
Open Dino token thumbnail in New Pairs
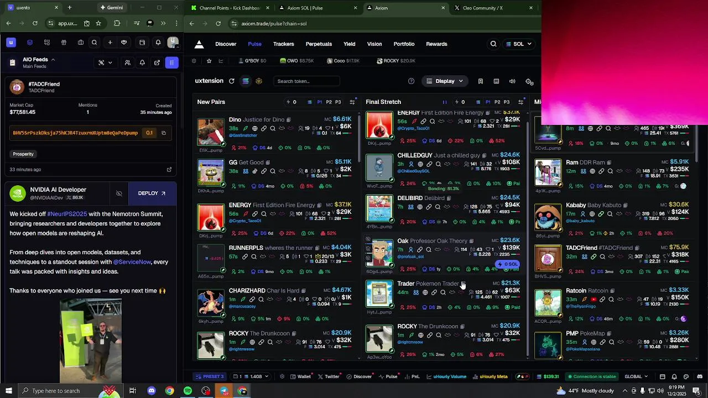pos(211,132)
